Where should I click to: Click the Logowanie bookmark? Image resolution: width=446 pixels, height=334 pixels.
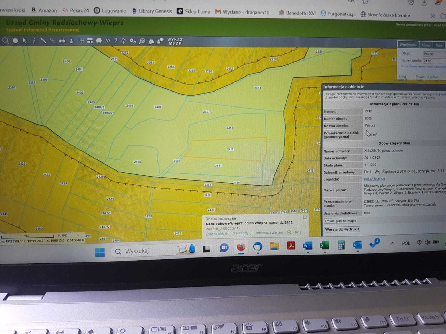tap(110, 11)
